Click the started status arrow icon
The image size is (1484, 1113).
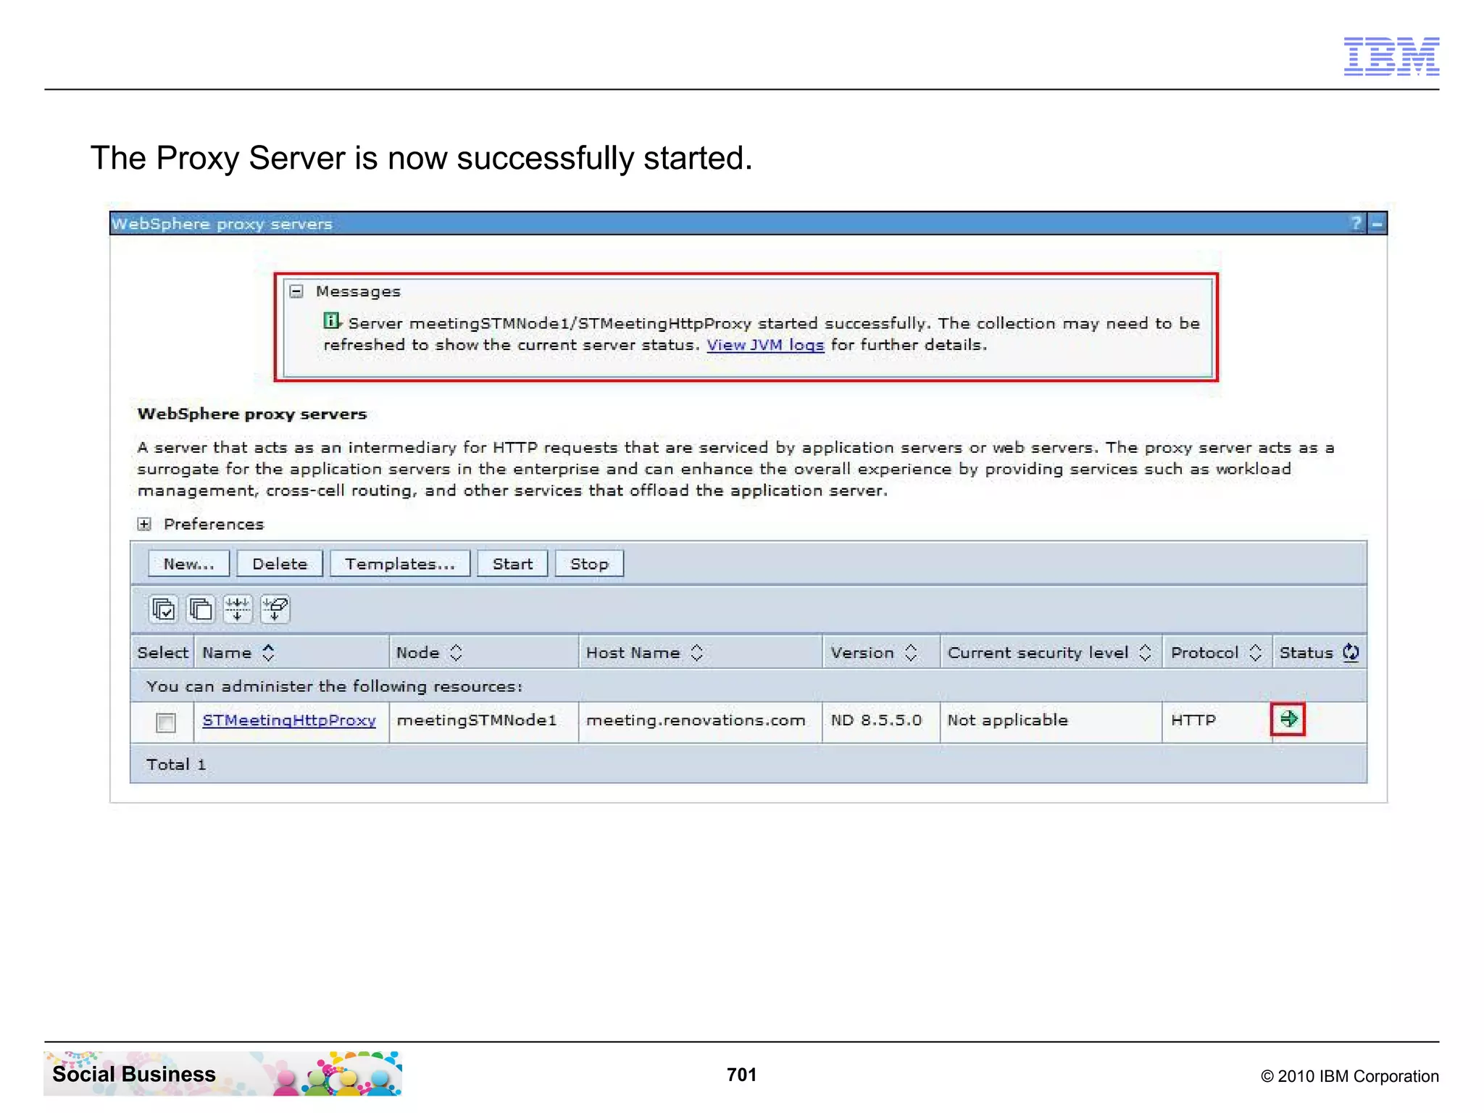(x=1288, y=719)
